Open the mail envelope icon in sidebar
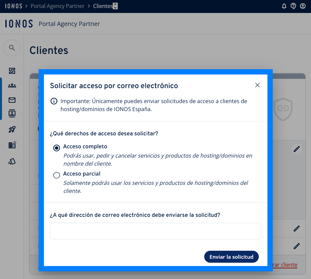This screenshot has height=279, width=311. 12,100
